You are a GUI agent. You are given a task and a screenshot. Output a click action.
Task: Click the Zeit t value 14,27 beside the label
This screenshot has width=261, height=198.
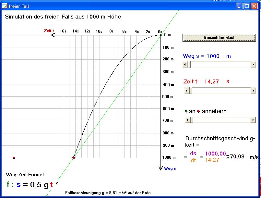pyautogui.click(x=212, y=81)
